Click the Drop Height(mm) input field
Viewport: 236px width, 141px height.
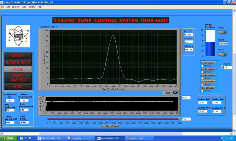point(10,110)
